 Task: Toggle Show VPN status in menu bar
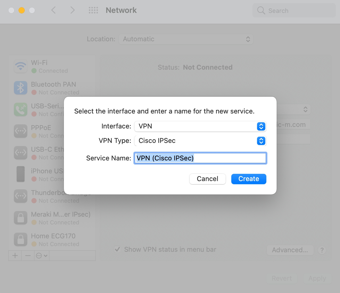pyautogui.click(x=117, y=249)
